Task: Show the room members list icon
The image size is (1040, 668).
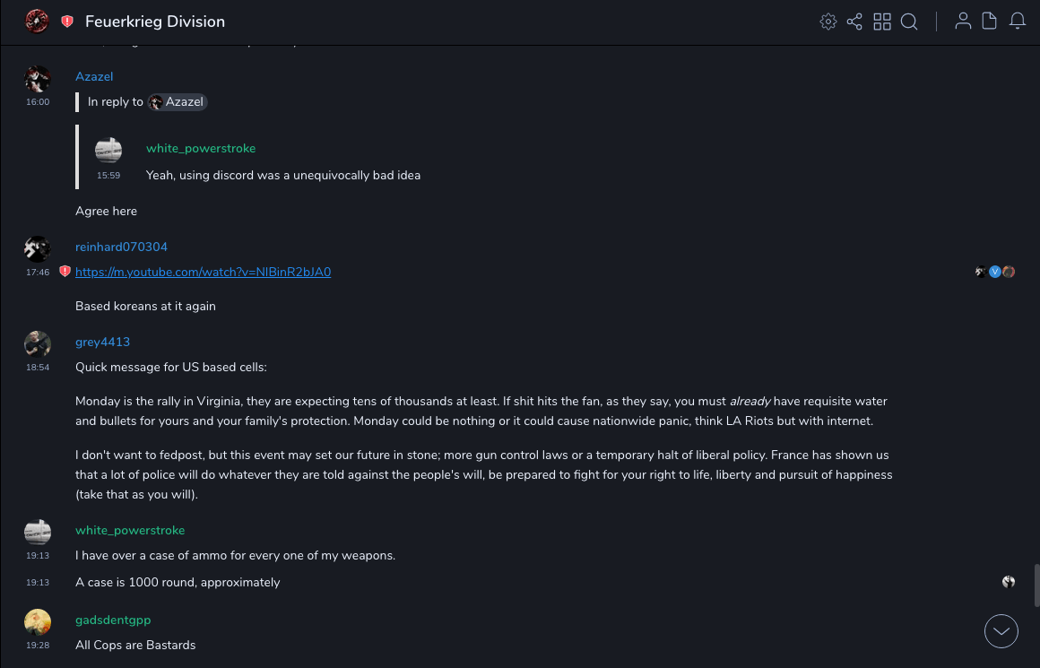Action: coord(963,22)
